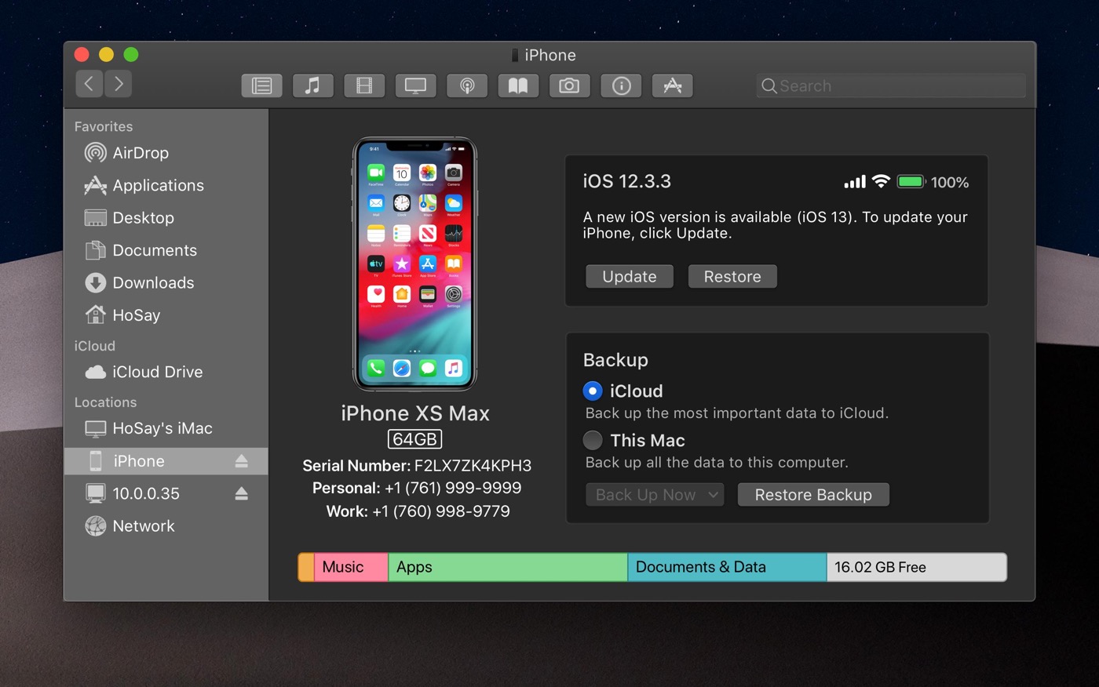
Task: Click the orange storage segment
Action: pos(306,567)
